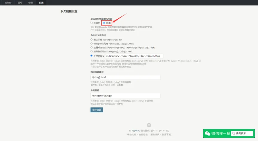Click the Typecho logo icon in footer

point(149,125)
